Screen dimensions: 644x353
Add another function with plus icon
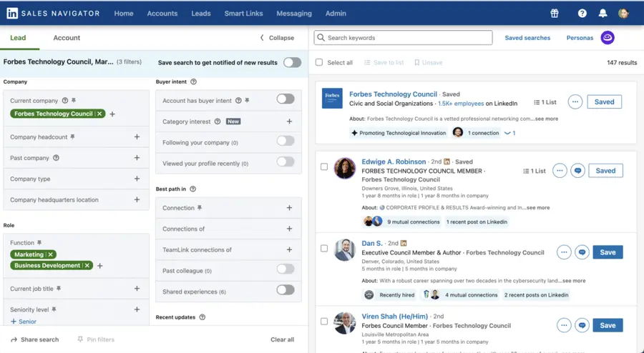pos(99,266)
